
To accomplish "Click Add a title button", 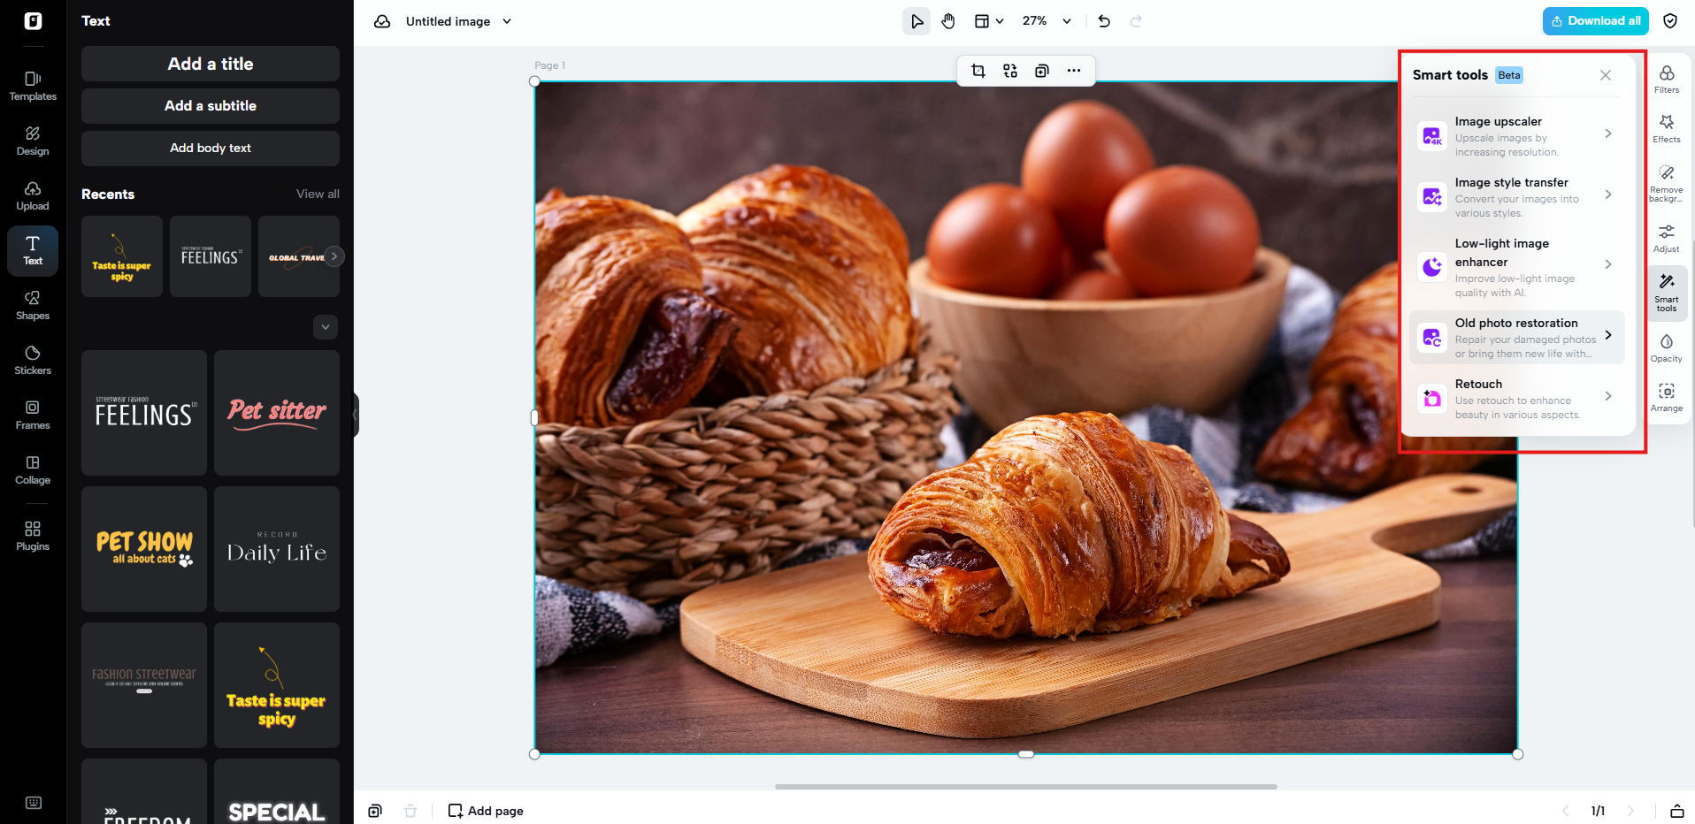I will 211,64.
